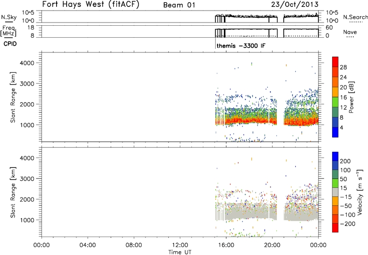Click the '4' power scale value

(x=341, y=127)
